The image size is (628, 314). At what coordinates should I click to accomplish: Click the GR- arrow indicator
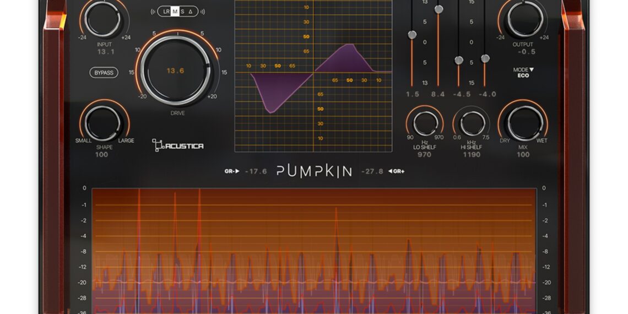point(232,171)
